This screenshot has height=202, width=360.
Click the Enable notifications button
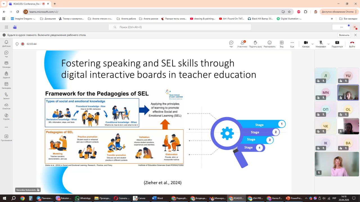[x=344, y=35]
